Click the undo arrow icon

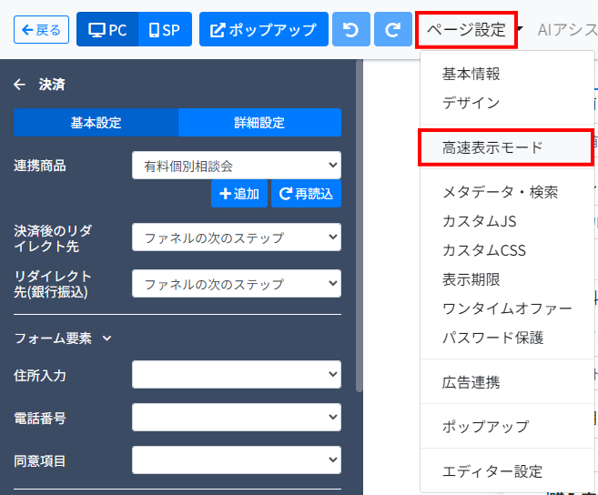[x=351, y=30]
